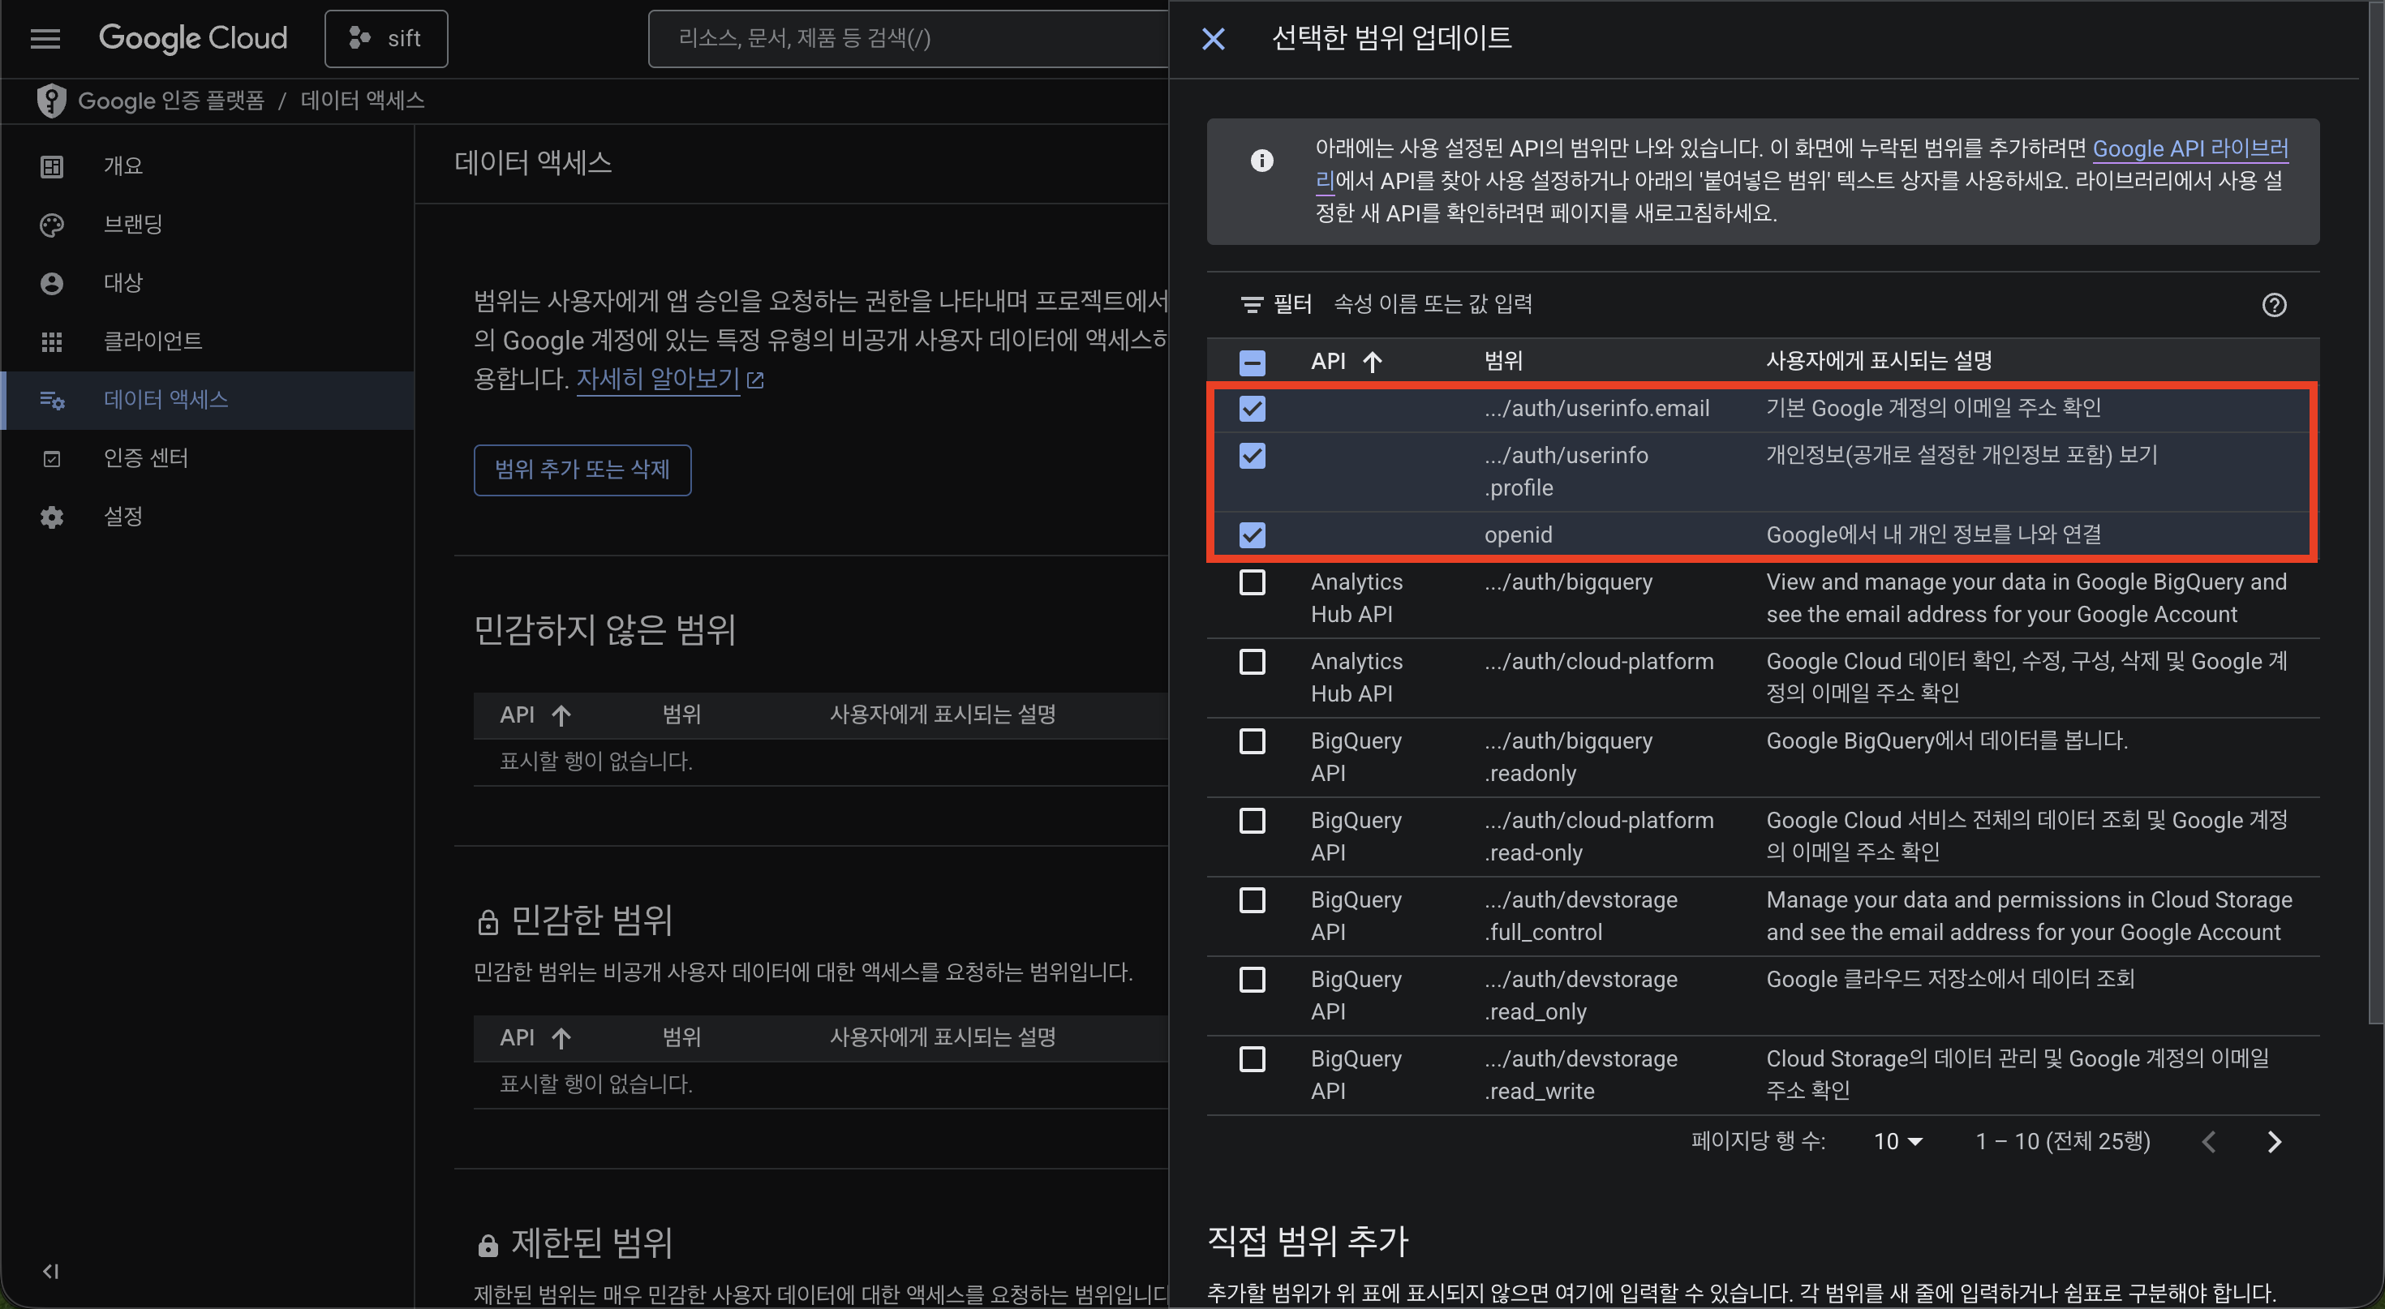Open the Google API 라이브러리 link

click(2189, 148)
